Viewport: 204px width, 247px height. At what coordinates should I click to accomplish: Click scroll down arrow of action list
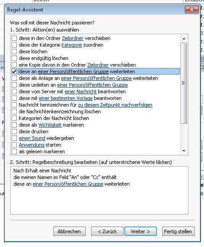pos(184,151)
